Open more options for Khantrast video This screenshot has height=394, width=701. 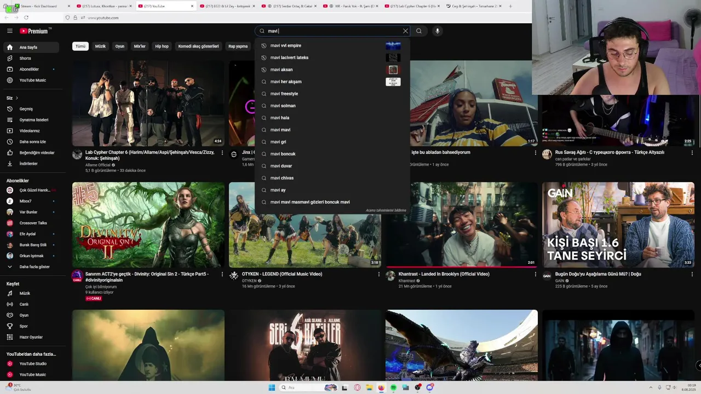click(535, 275)
